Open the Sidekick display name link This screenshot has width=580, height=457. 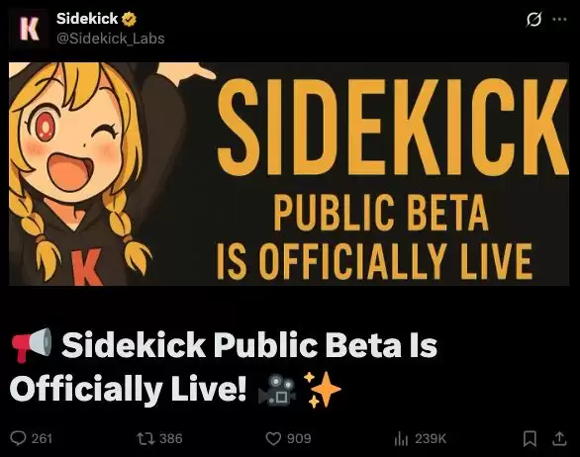[87, 19]
